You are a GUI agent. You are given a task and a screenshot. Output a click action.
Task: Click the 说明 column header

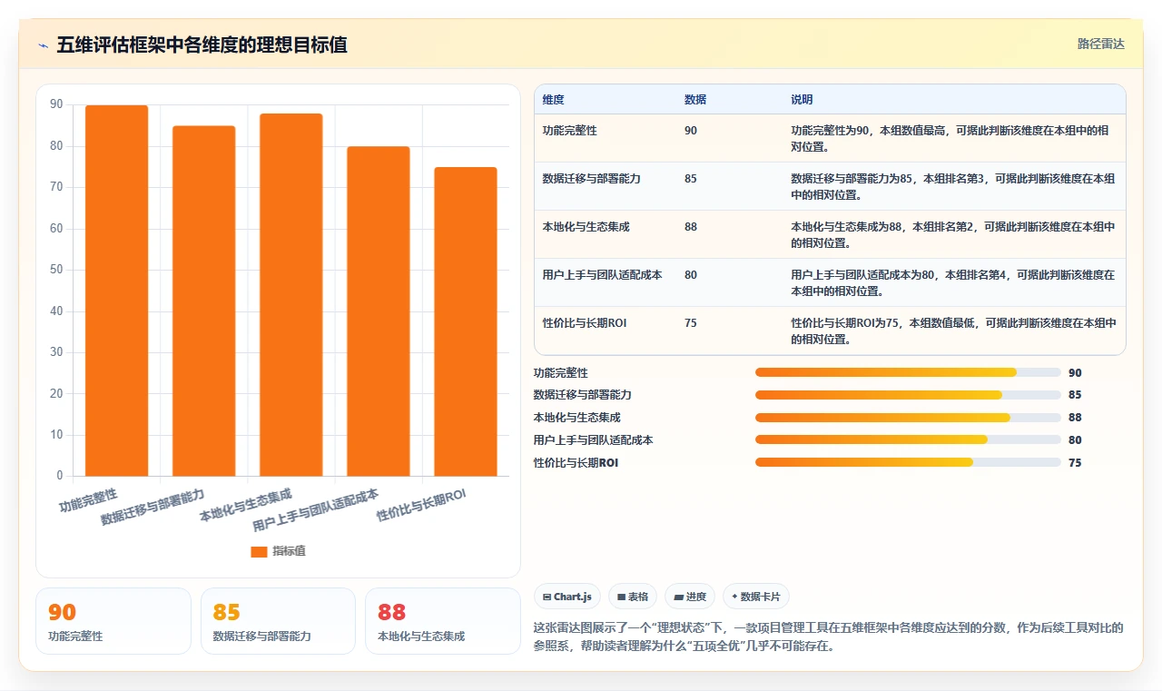tap(802, 100)
